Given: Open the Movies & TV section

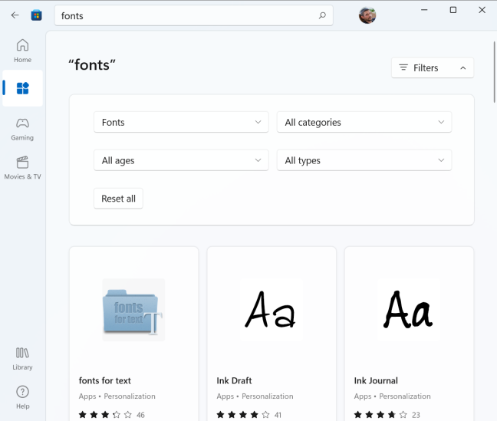Looking at the screenshot, I should tap(22, 168).
